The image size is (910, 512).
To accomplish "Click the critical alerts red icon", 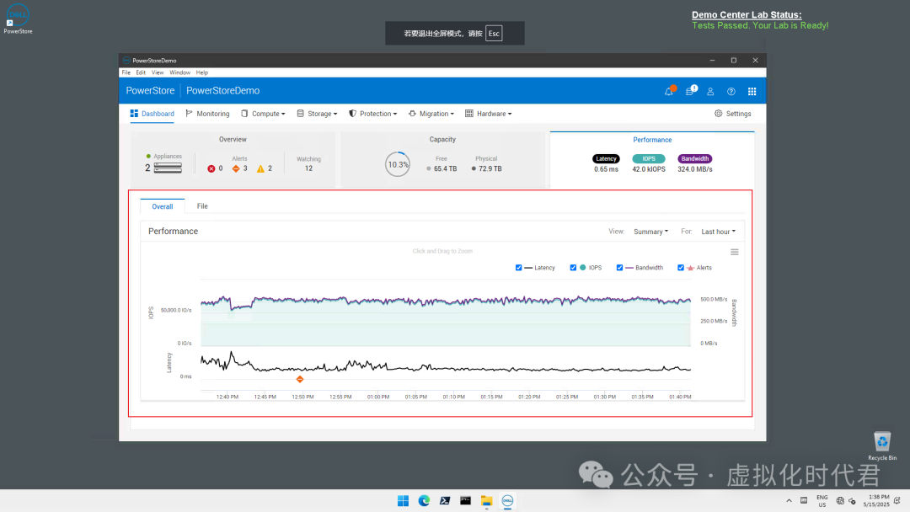I will pyautogui.click(x=211, y=168).
